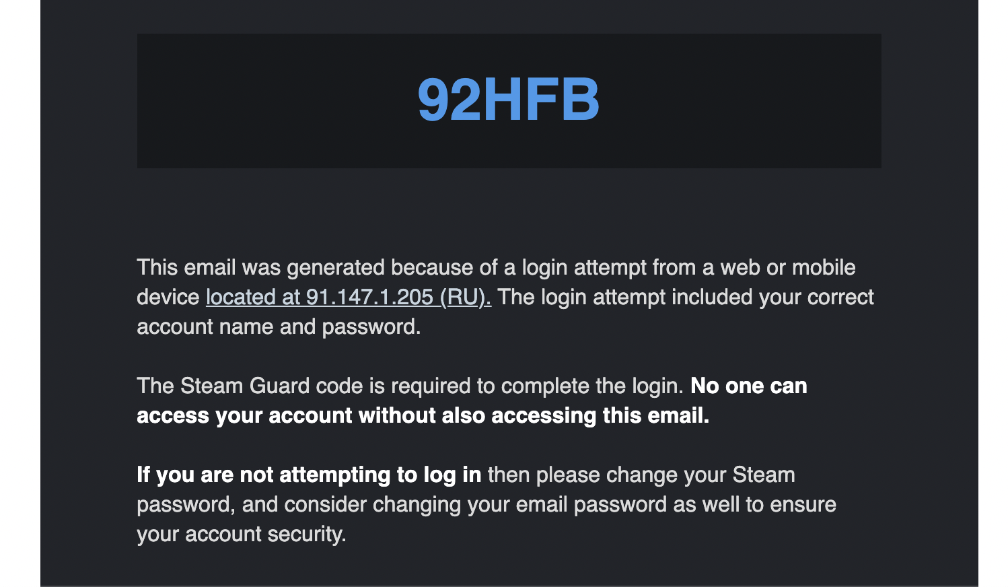Image resolution: width=1008 pixels, height=587 pixels.
Task: Click the Steam Guard code 92HFB
Action: (508, 100)
